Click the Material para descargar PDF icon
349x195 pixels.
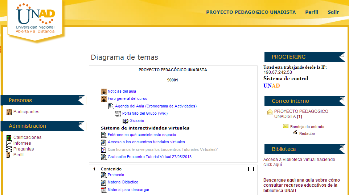click(104, 190)
